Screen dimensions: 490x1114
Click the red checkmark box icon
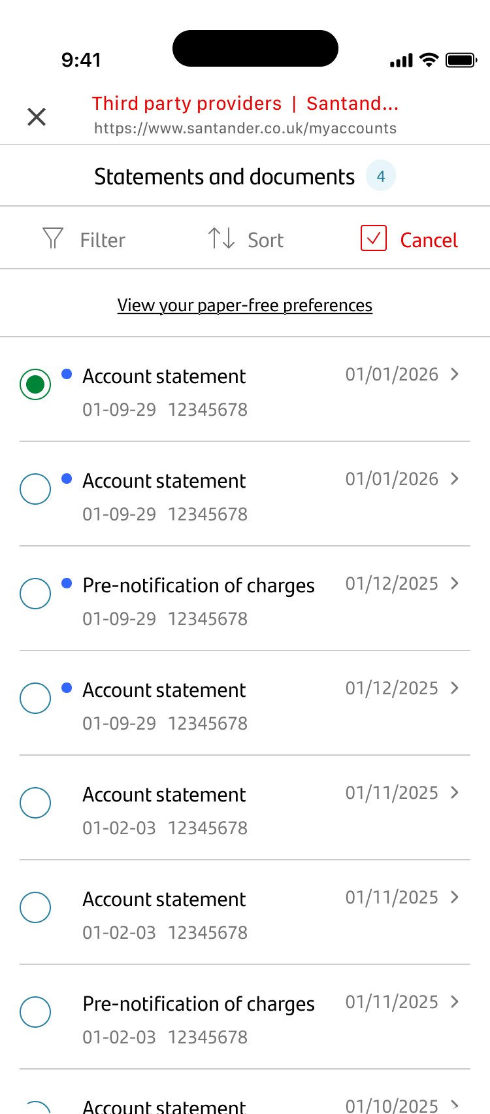374,239
